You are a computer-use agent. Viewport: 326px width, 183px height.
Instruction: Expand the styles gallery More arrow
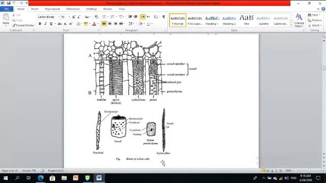tap(291, 25)
